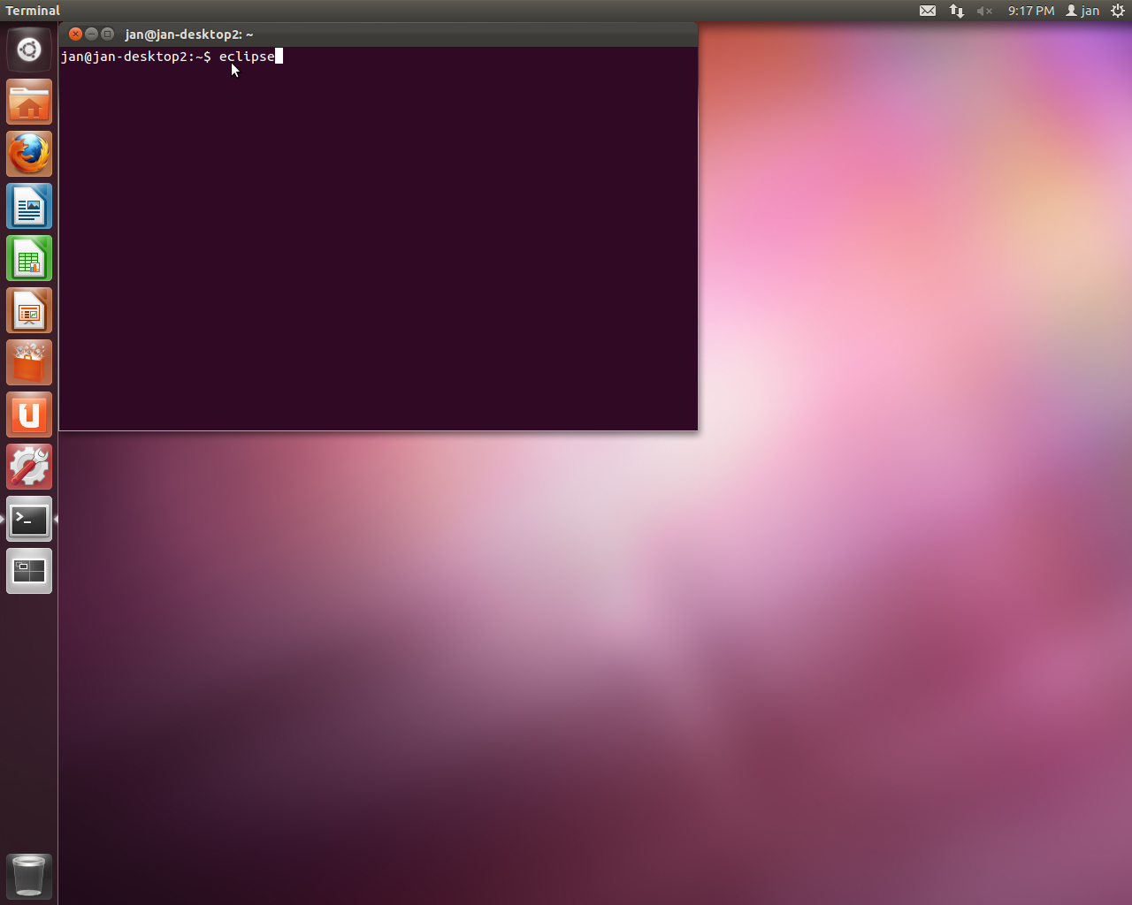Maximize the terminal window
Screen dimensions: 1132x905
coord(107,34)
